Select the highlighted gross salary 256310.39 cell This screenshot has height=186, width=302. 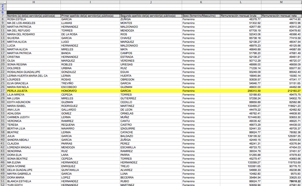coord(240,91)
